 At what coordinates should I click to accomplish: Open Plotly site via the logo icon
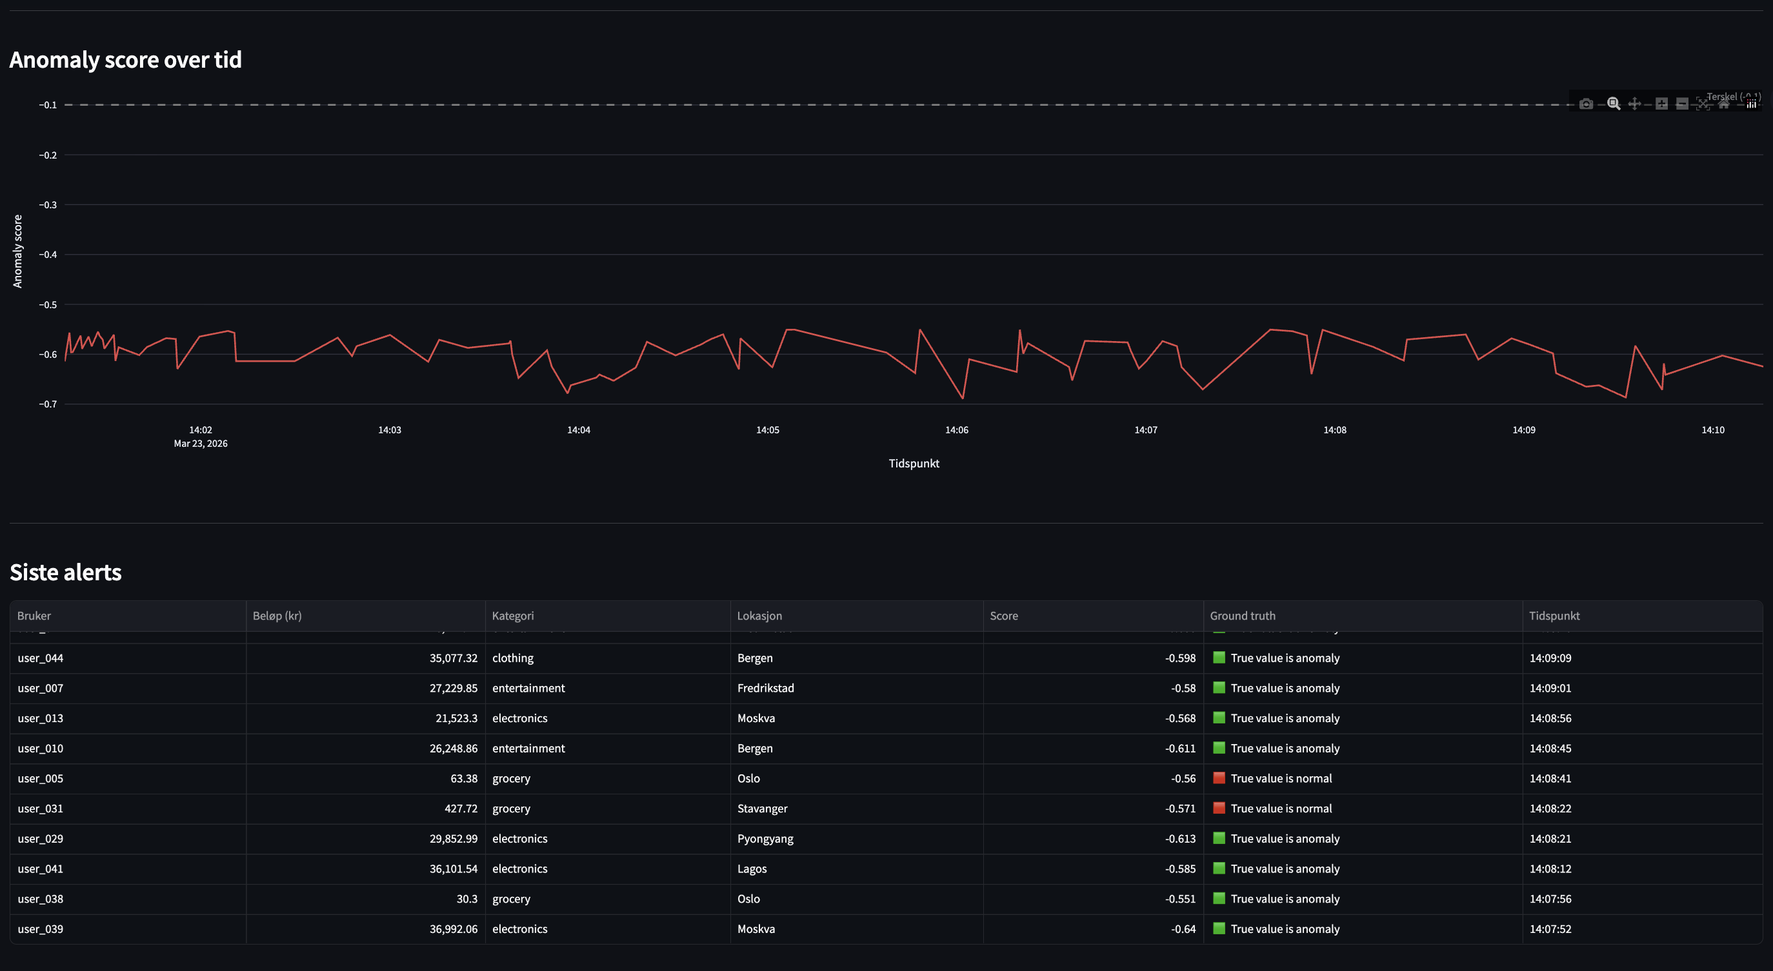(1750, 104)
